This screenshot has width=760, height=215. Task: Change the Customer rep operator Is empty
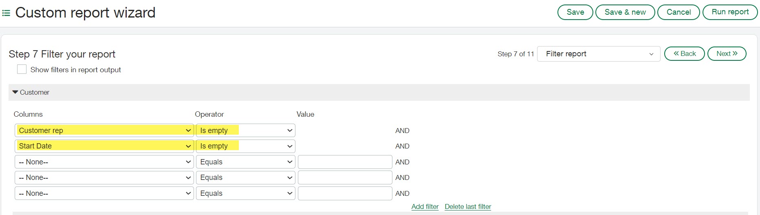tap(245, 131)
